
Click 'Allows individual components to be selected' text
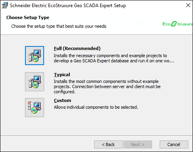coord(96,107)
